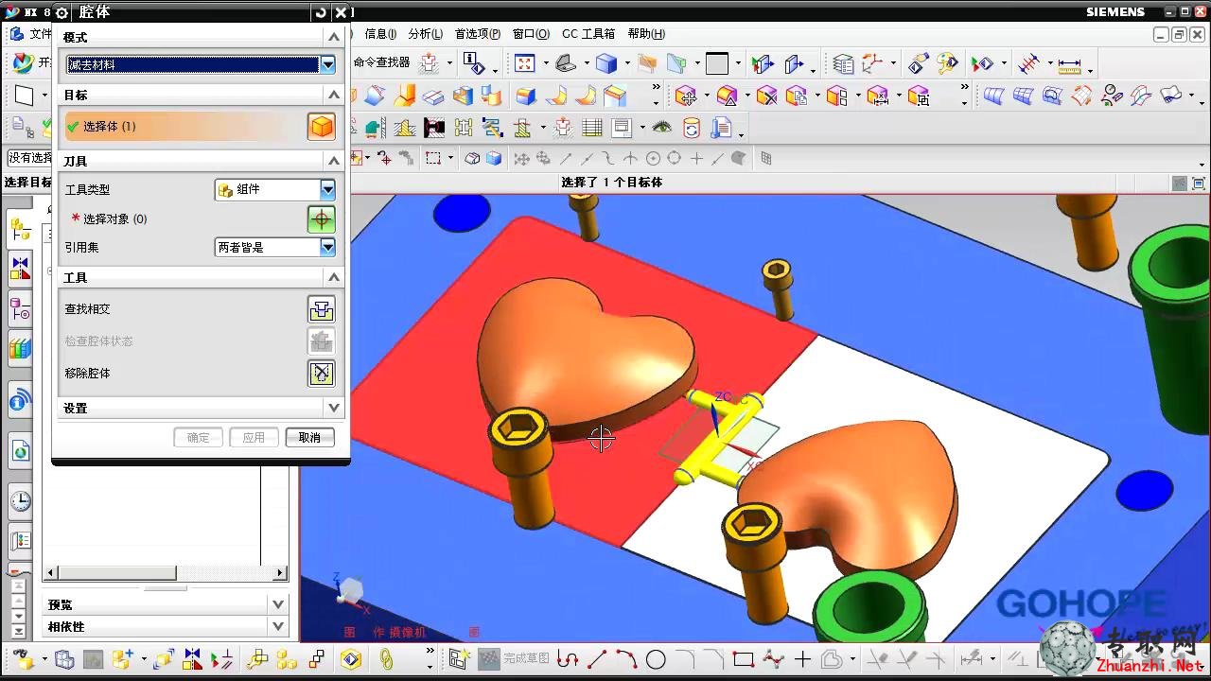
Task: Open the Reuse Library books sidebar icon
Action: [20, 348]
